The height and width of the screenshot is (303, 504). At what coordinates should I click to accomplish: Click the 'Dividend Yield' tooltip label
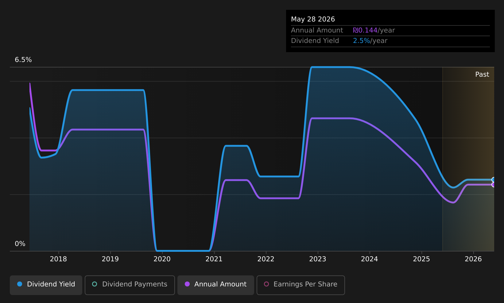pyautogui.click(x=315, y=41)
